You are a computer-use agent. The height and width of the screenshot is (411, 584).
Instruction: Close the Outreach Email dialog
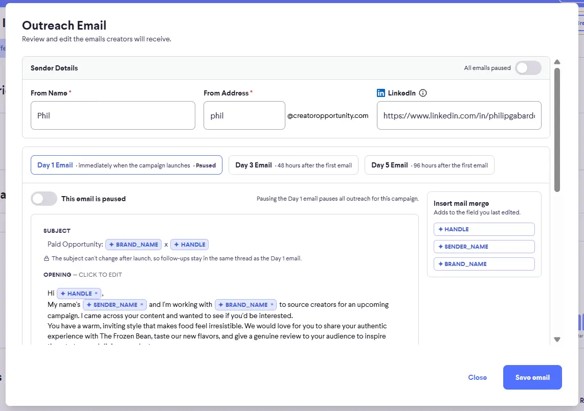coord(478,377)
